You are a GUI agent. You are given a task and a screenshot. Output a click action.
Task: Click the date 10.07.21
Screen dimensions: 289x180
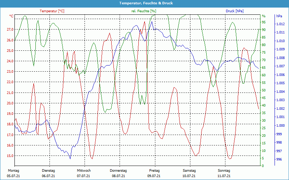[x=189, y=176]
